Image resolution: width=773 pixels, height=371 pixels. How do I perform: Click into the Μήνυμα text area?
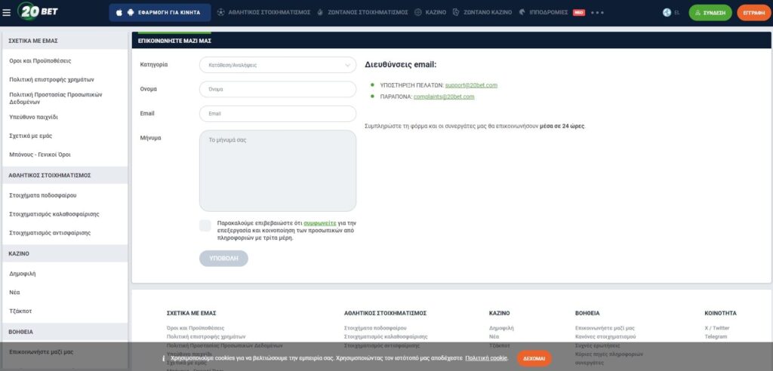277,170
